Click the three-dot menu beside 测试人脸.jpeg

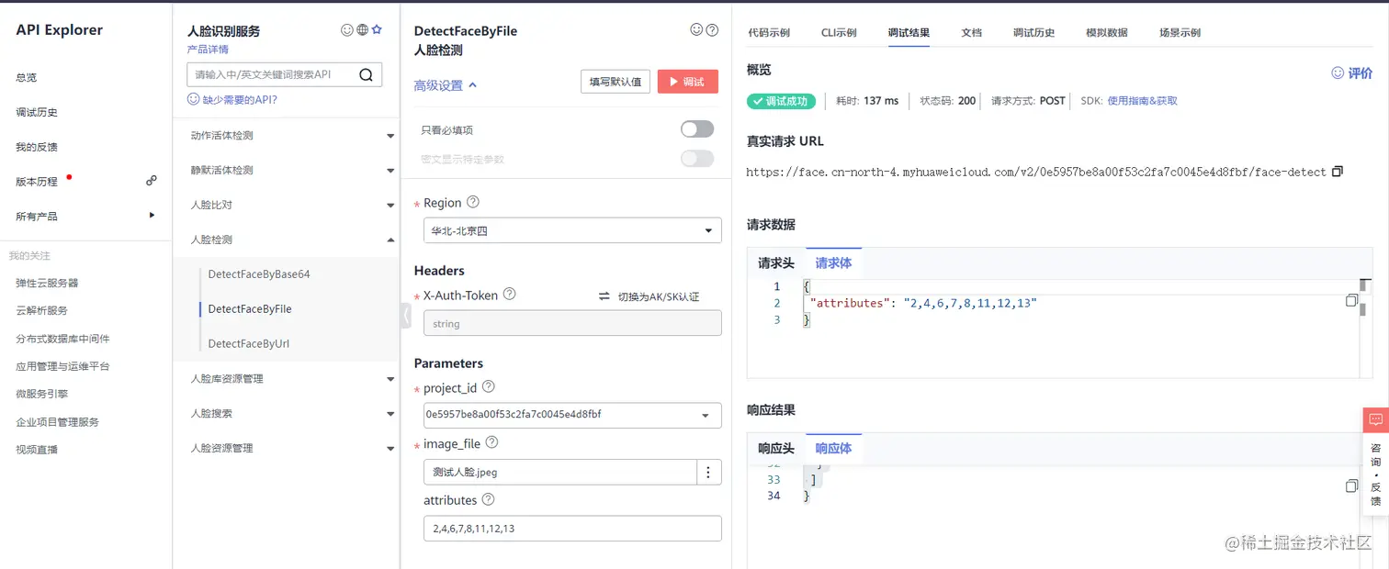click(x=709, y=472)
